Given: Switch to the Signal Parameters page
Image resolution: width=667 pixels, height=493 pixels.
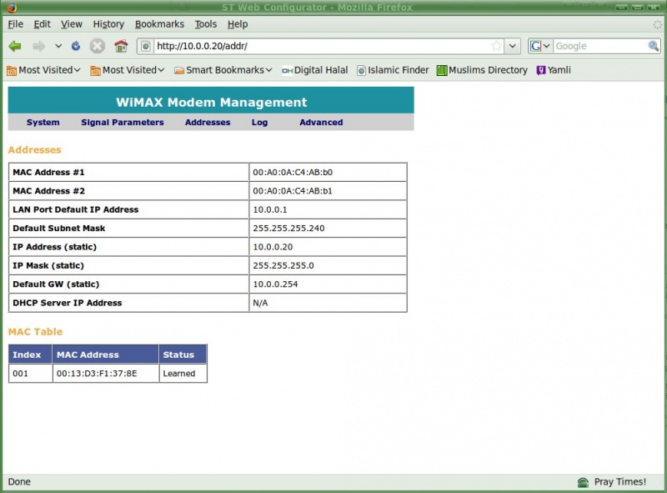Looking at the screenshot, I should (123, 122).
